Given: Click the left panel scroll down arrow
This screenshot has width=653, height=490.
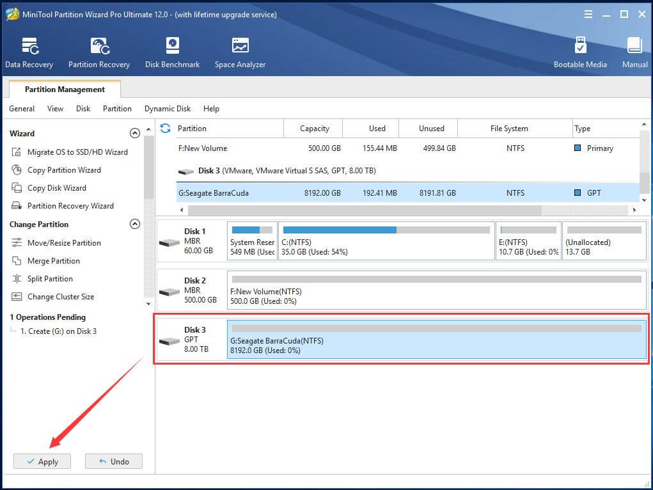Looking at the screenshot, I should pos(148,304).
